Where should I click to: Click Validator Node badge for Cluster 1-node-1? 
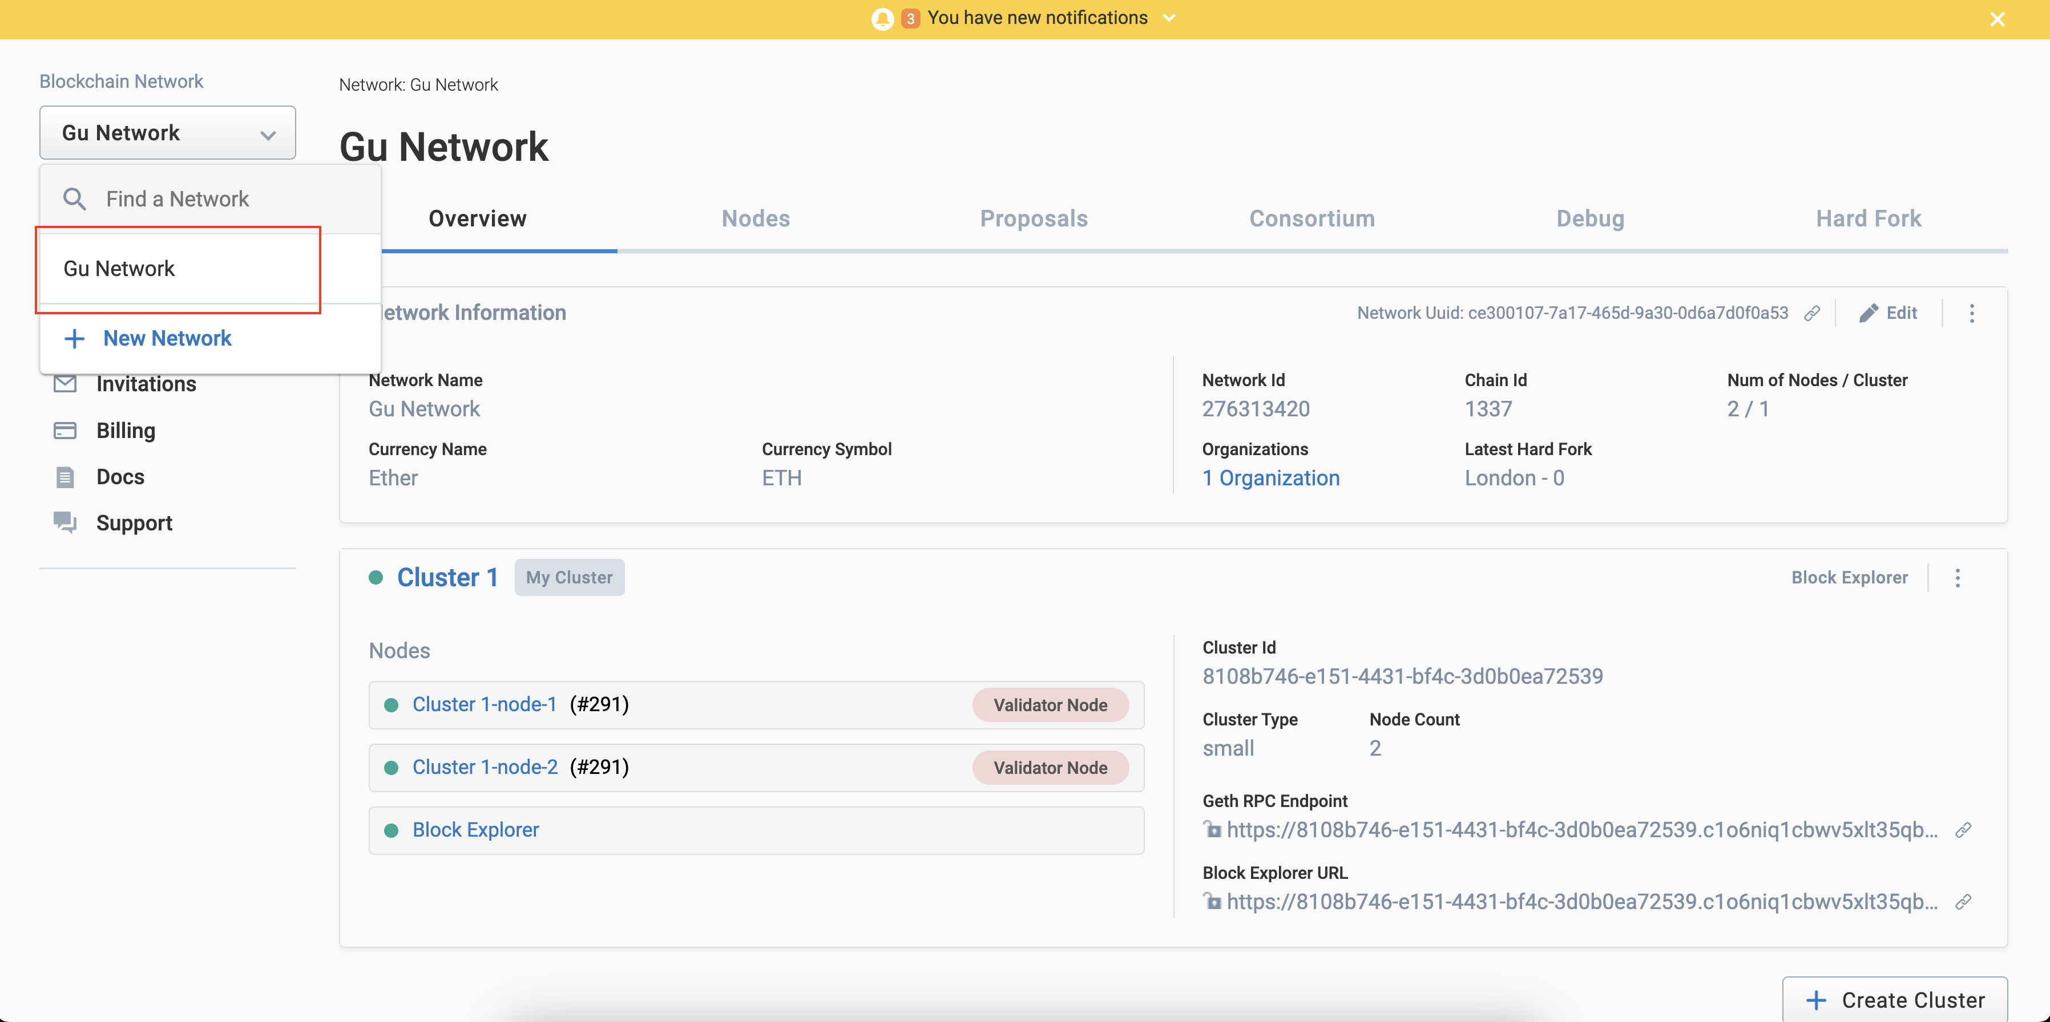tap(1050, 705)
